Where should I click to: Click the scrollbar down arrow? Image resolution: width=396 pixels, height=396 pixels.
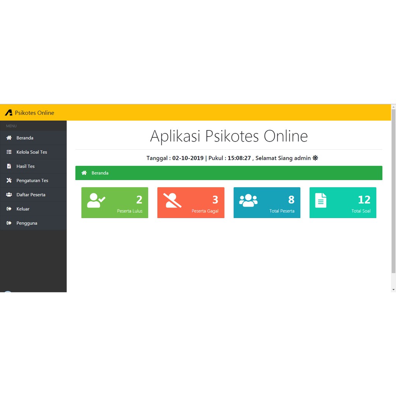point(393,289)
